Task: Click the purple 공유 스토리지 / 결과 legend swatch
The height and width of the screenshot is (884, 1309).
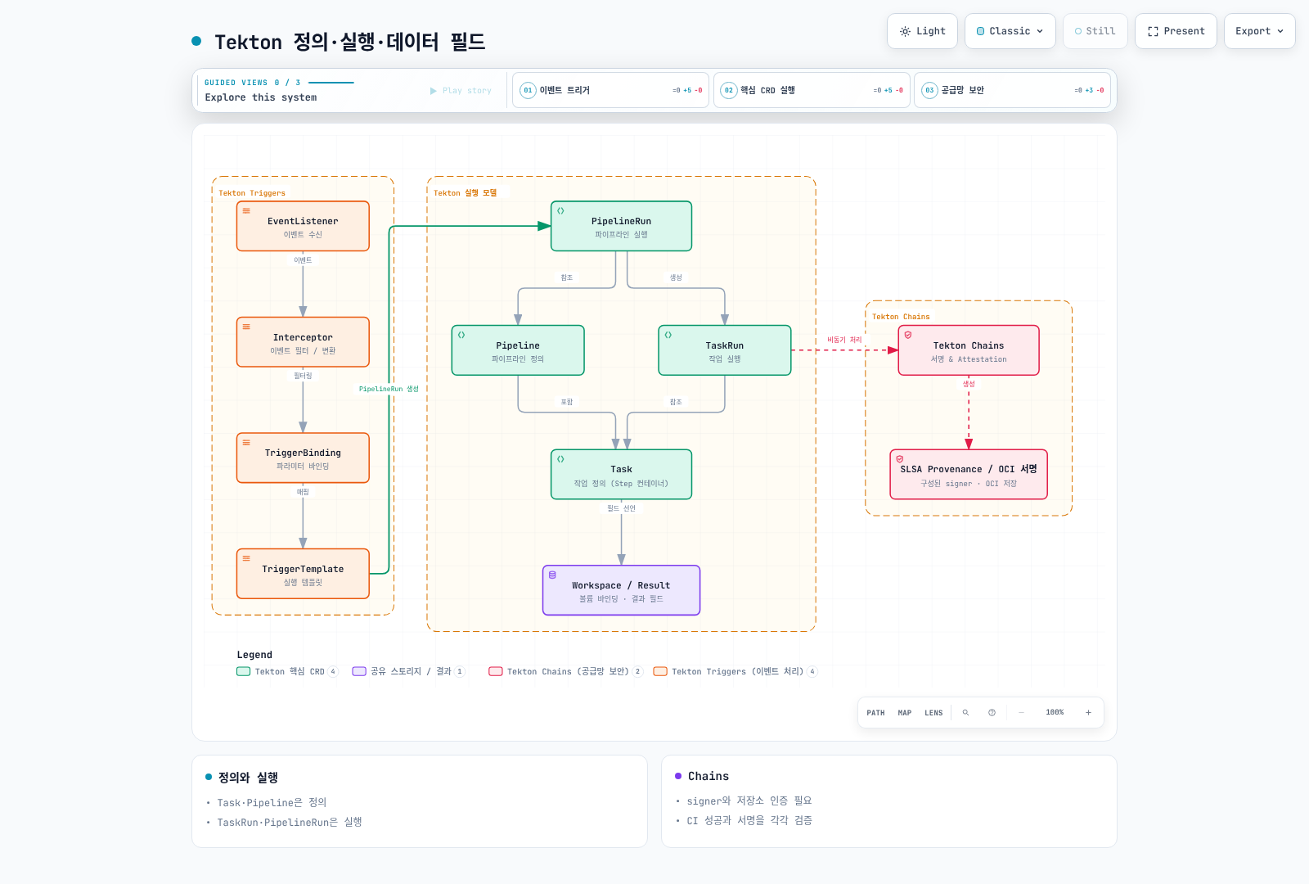Action: click(359, 671)
